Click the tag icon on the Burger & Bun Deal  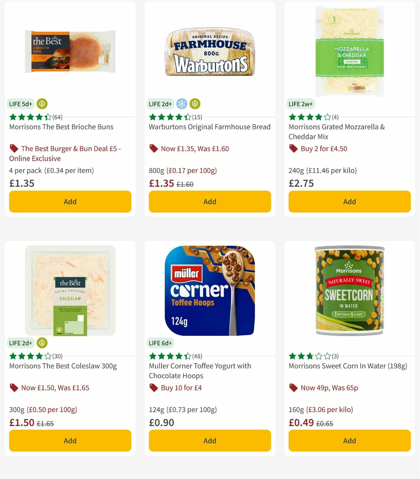(13, 148)
